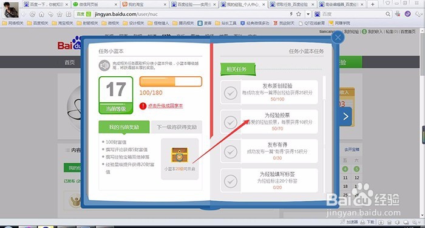Viewport: 425px width, 228px height.
Task: Click the red exclamation warning icon
Action: pos(143,106)
